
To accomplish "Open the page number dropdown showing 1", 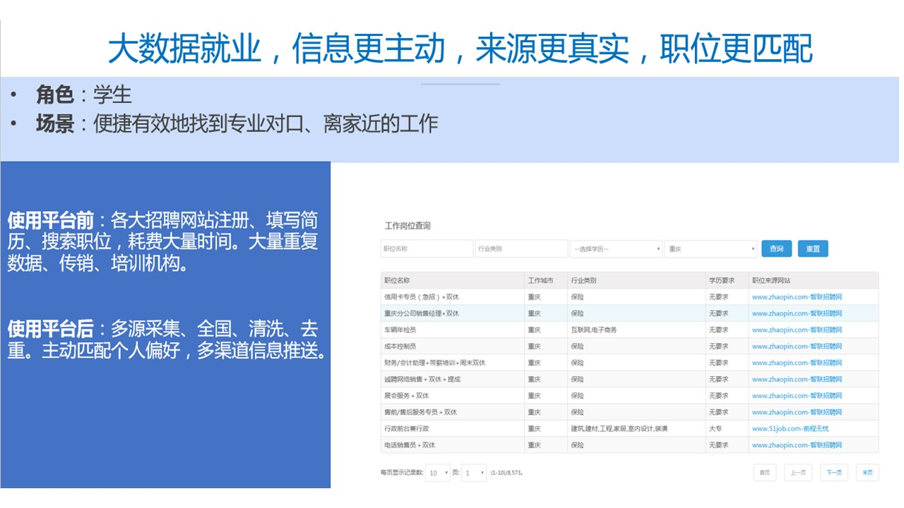I will pyautogui.click(x=474, y=473).
